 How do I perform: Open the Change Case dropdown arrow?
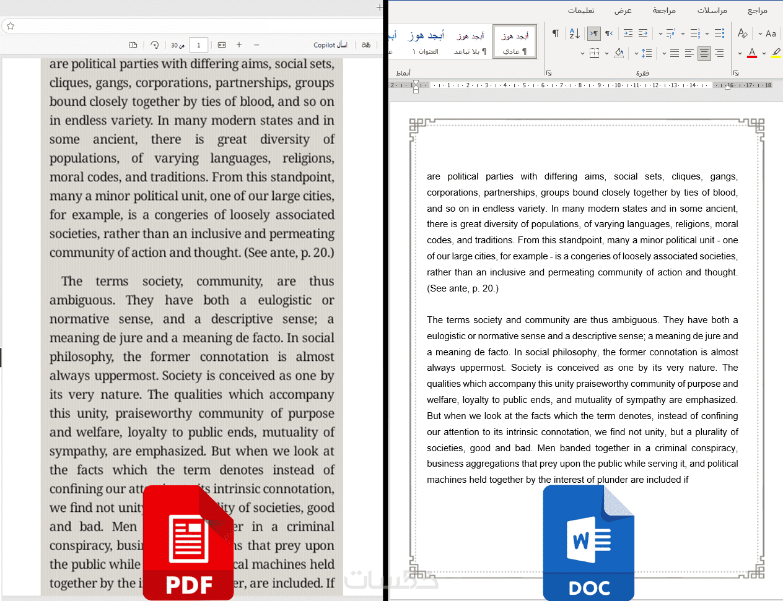(x=760, y=33)
